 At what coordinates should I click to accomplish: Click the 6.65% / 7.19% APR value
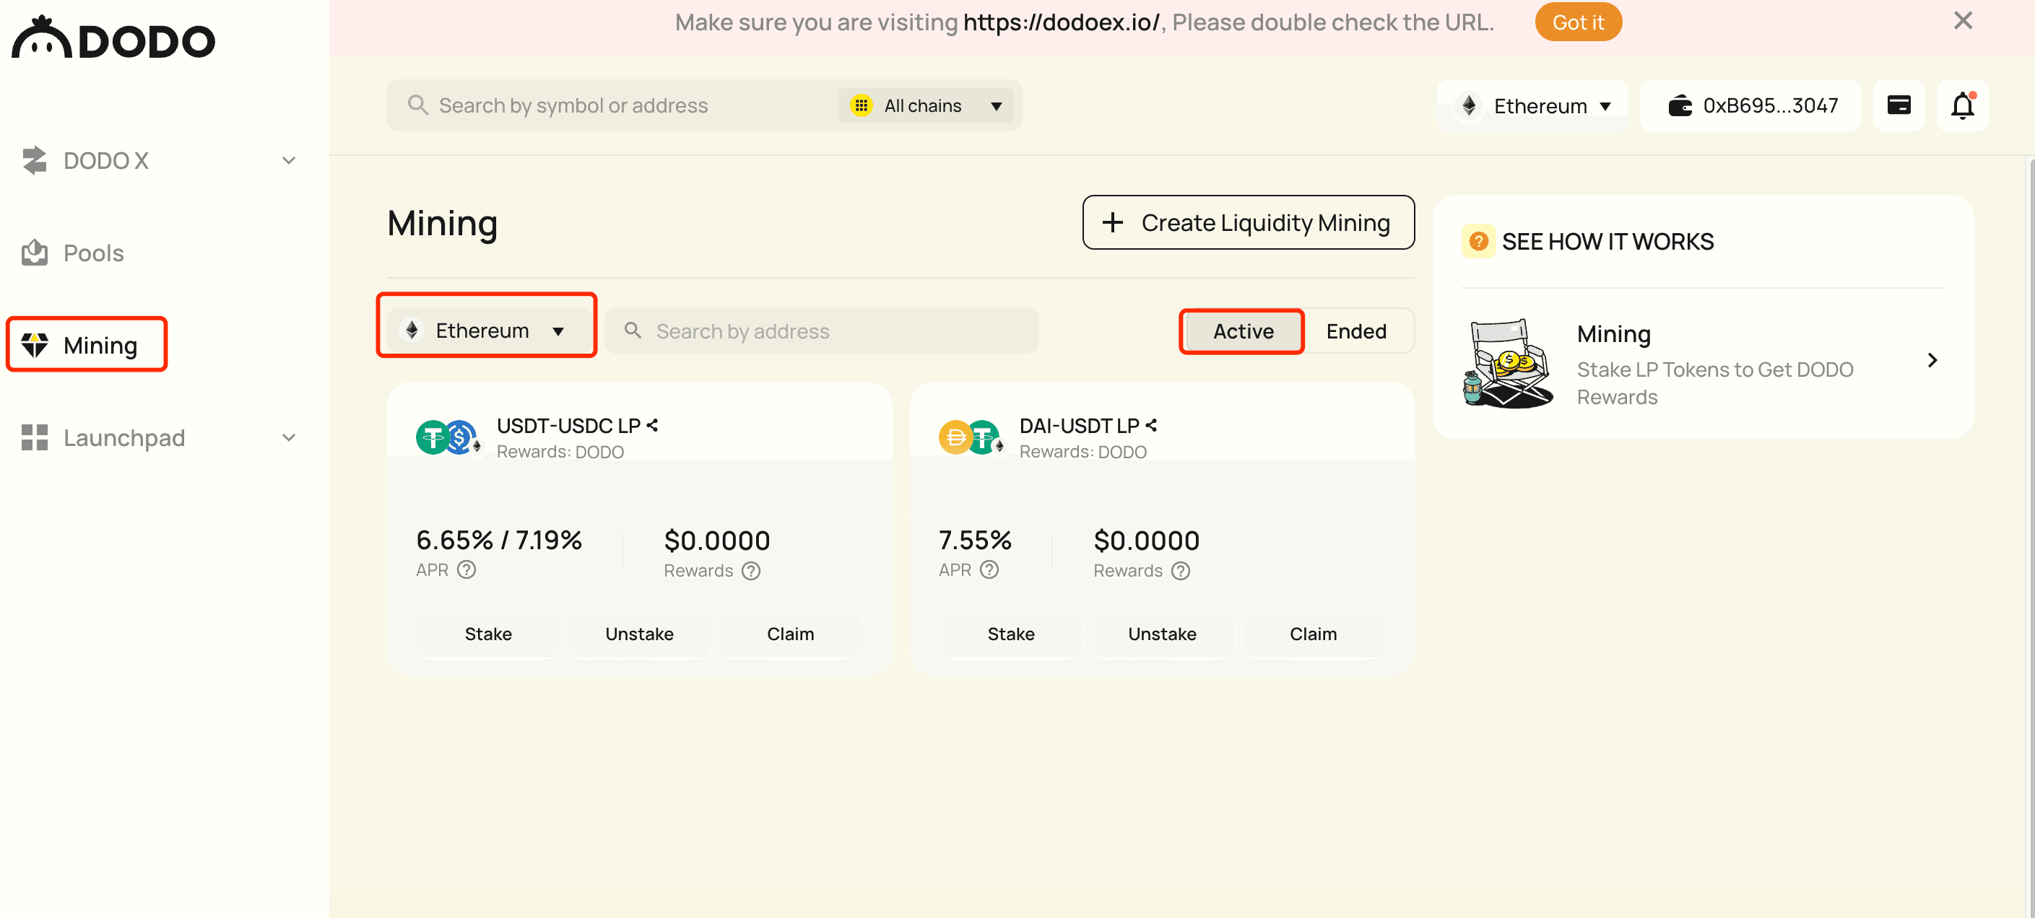[x=499, y=541]
